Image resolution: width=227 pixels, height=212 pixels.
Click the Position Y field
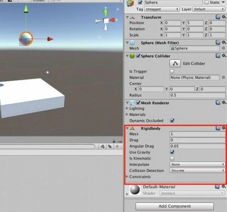pyautogui.click(x=195, y=23)
